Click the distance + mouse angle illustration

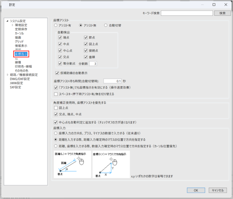(72, 164)
